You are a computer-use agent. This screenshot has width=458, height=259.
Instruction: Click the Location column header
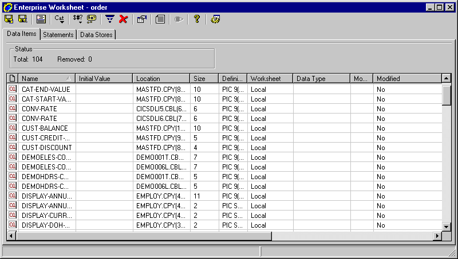161,79
